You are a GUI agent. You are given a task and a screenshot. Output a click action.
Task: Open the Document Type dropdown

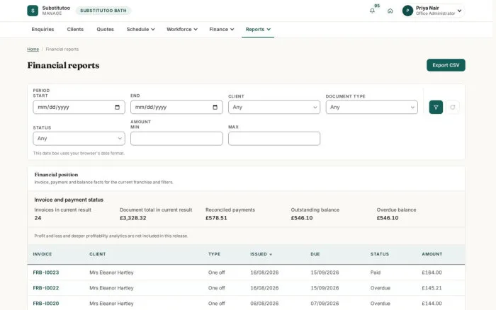[x=372, y=107]
